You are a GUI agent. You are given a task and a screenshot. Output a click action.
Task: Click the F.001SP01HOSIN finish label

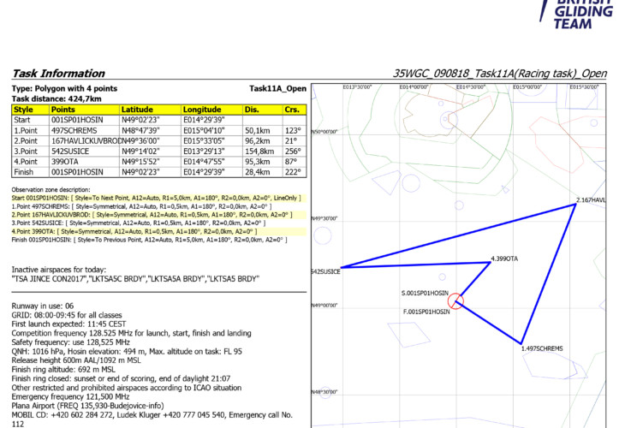[x=426, y=312]
